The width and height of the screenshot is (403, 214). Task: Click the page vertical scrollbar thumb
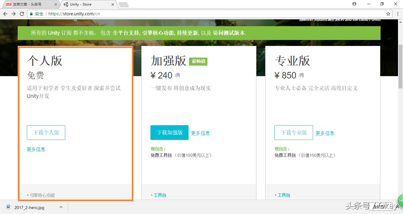point(400,67)
